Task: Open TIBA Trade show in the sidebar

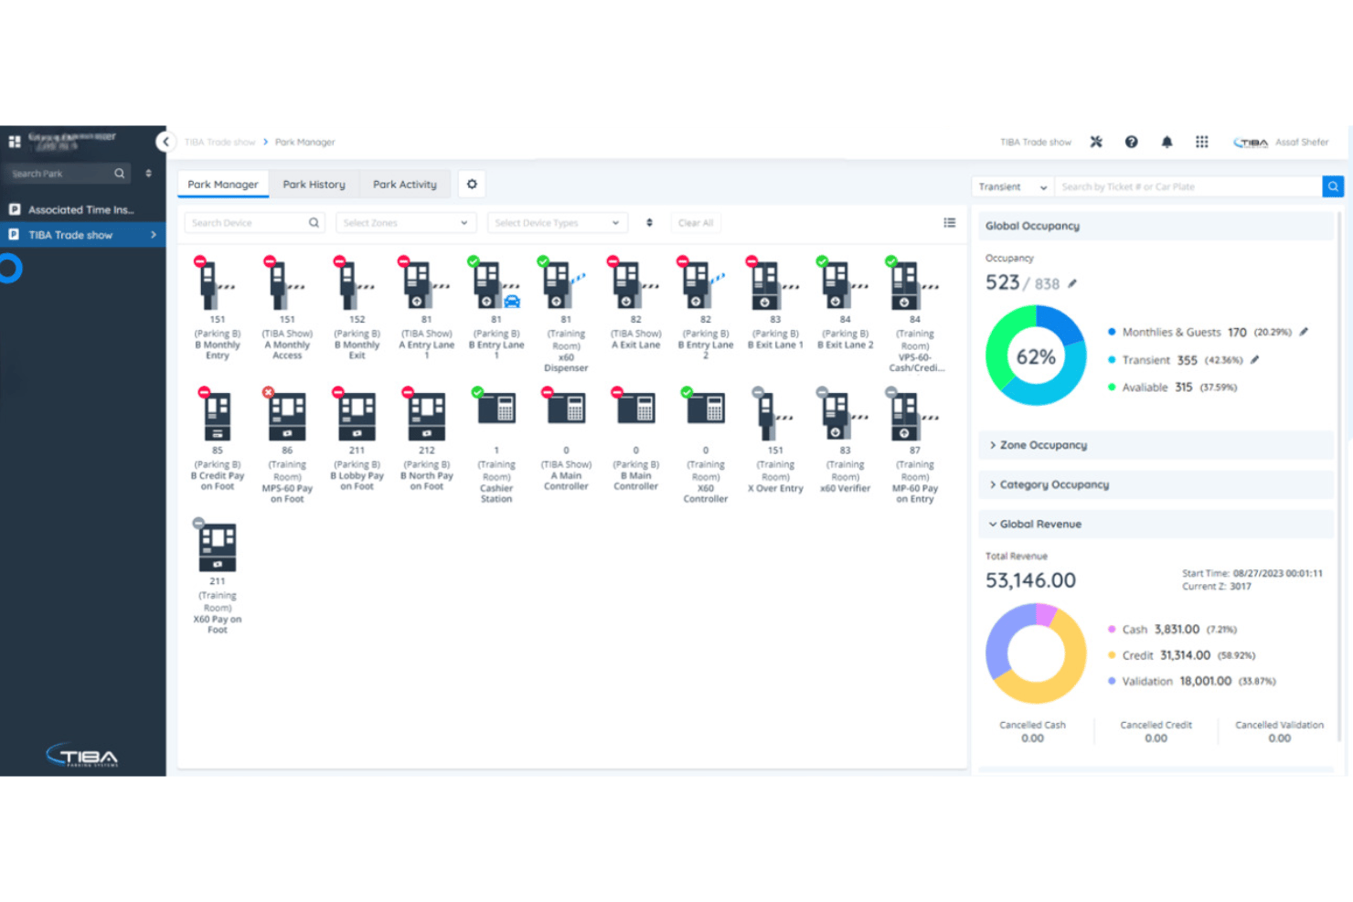Action: (83, 235)
